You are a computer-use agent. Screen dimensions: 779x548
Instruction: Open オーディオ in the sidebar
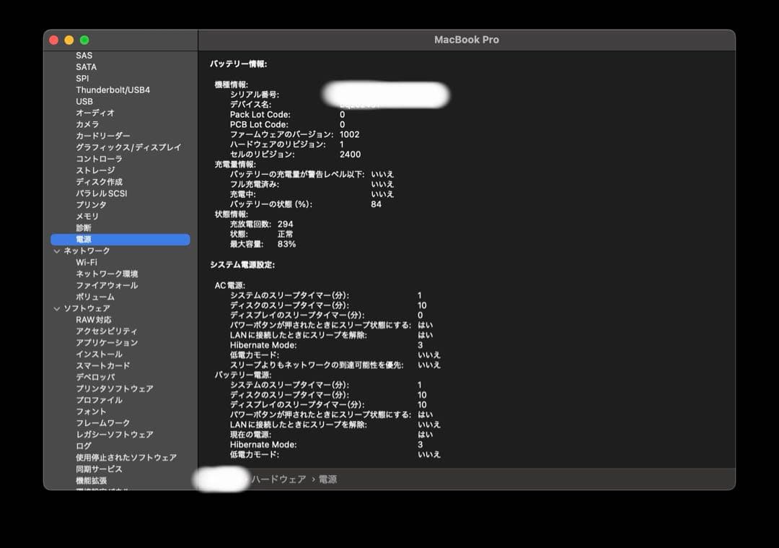95,113
